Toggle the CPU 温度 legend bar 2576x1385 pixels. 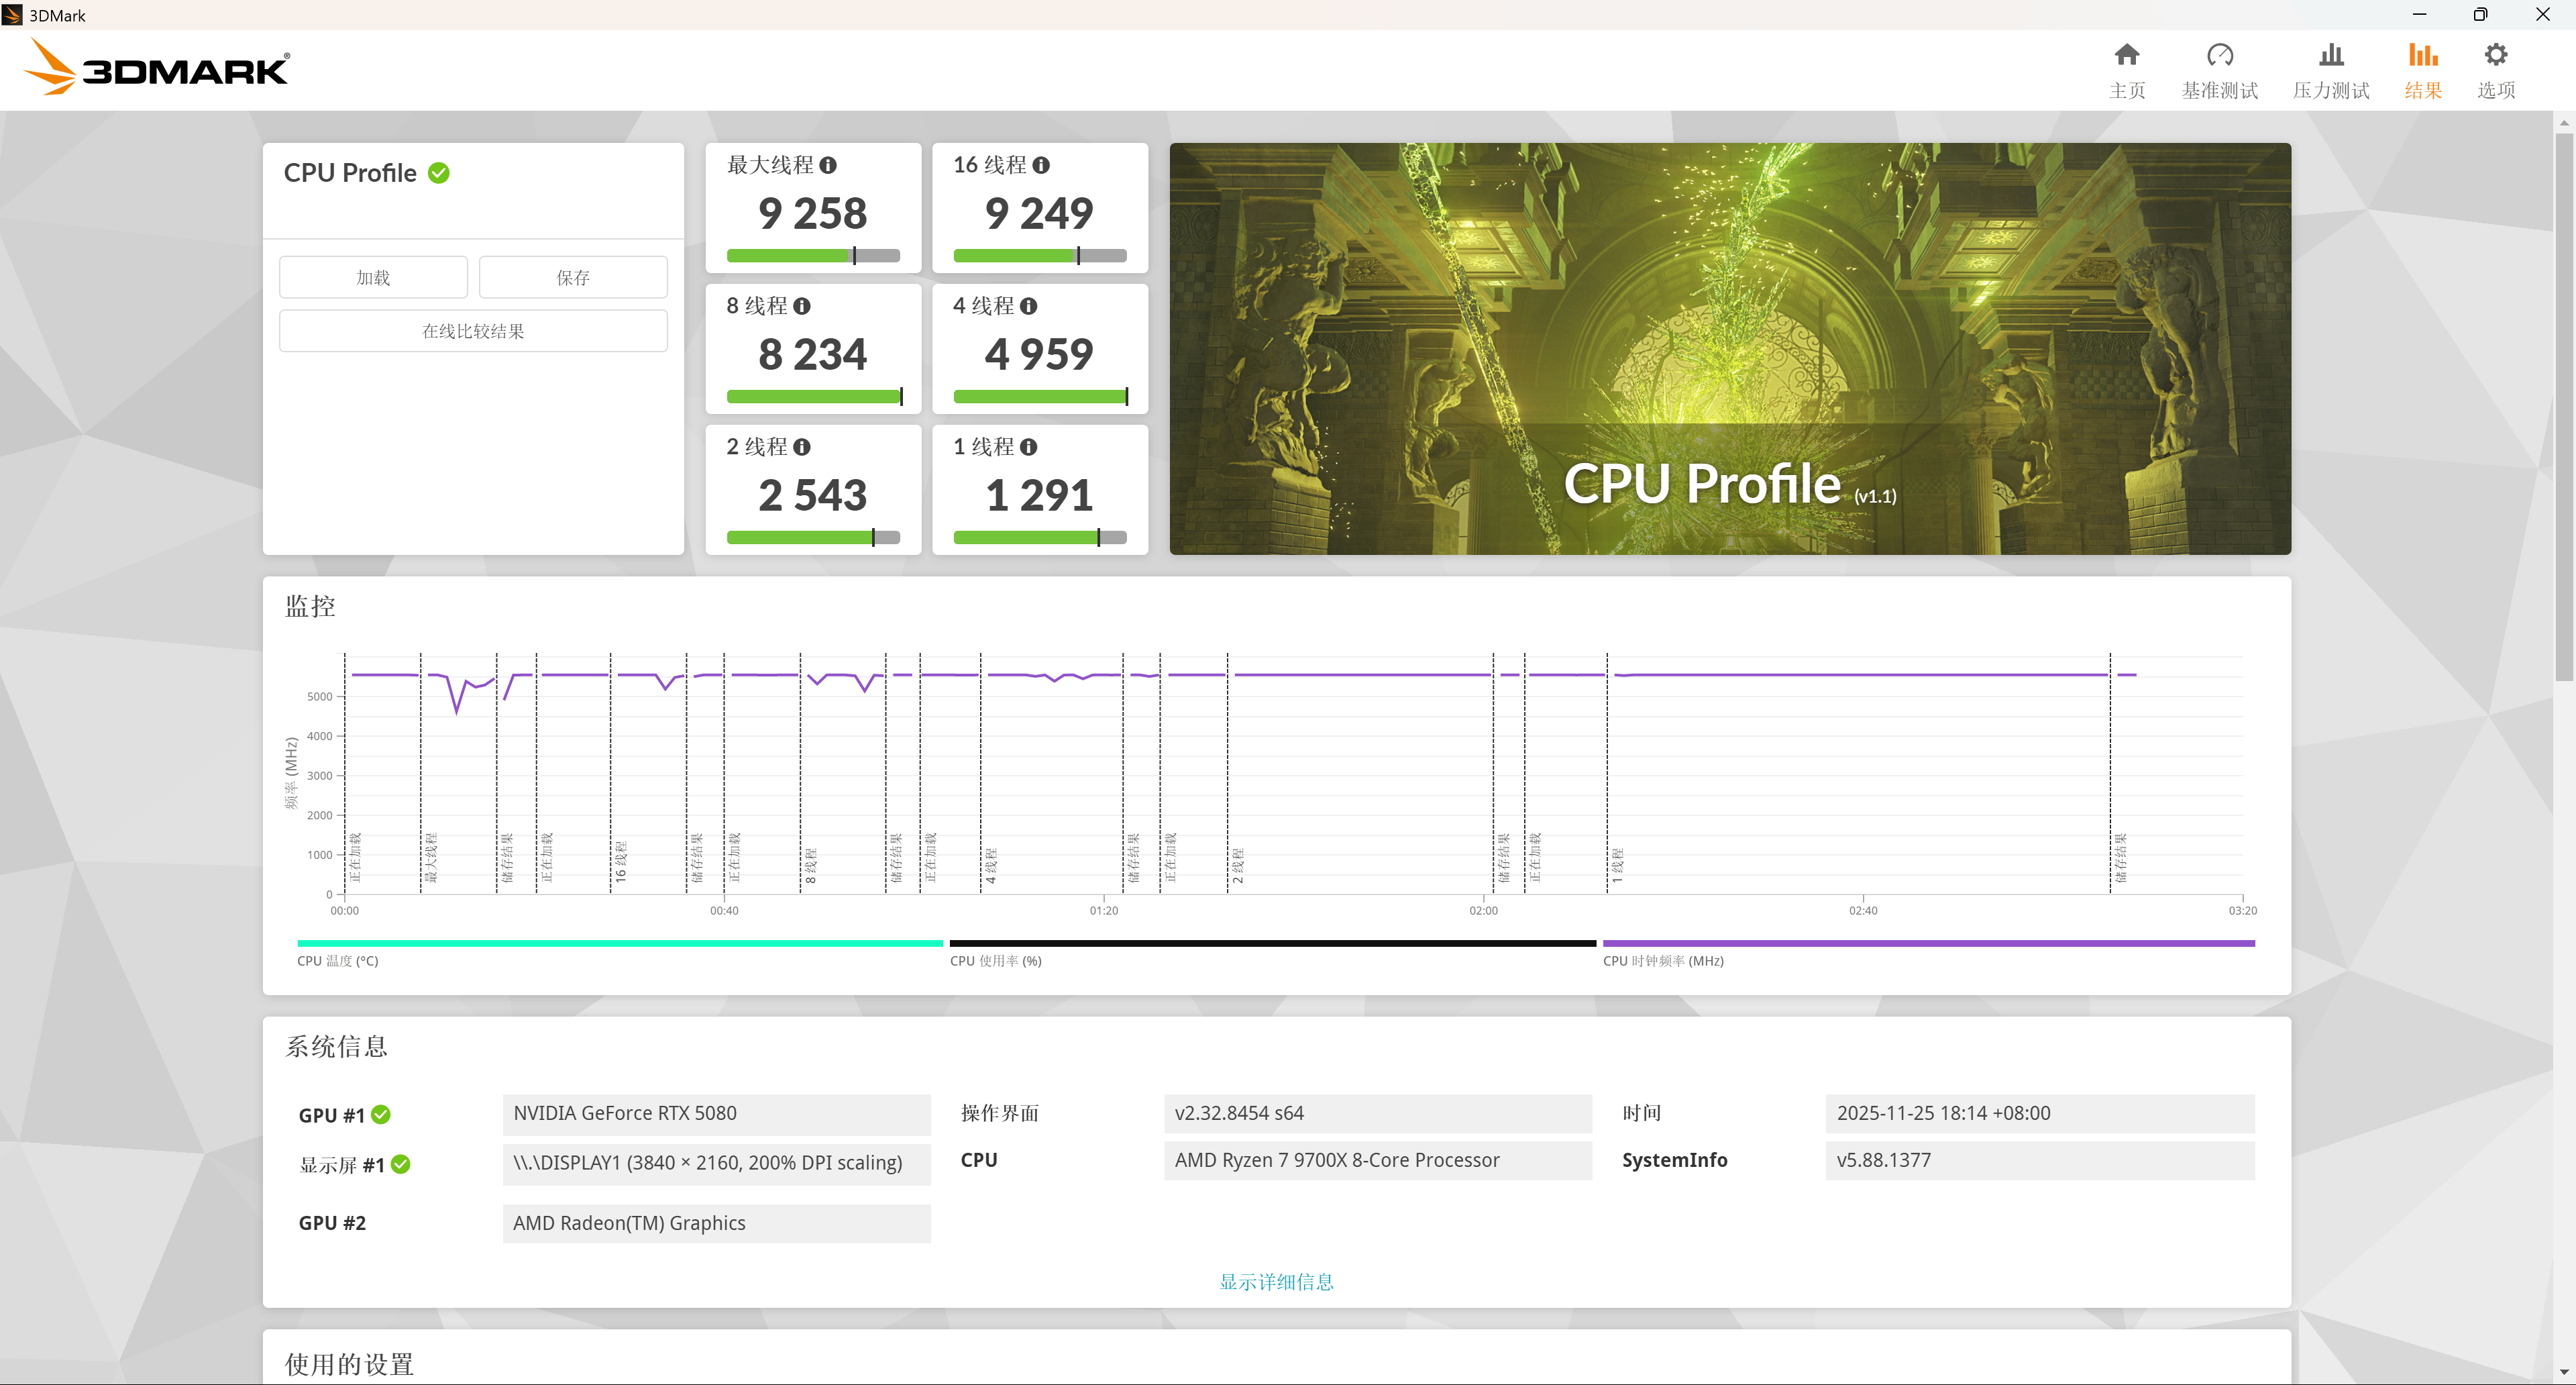tap(620, 943)
